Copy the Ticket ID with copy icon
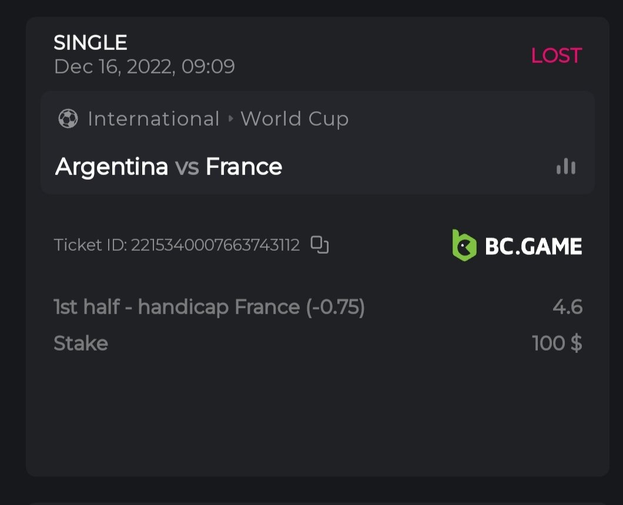Screen dimensions: 623x505 click(320, 245)
